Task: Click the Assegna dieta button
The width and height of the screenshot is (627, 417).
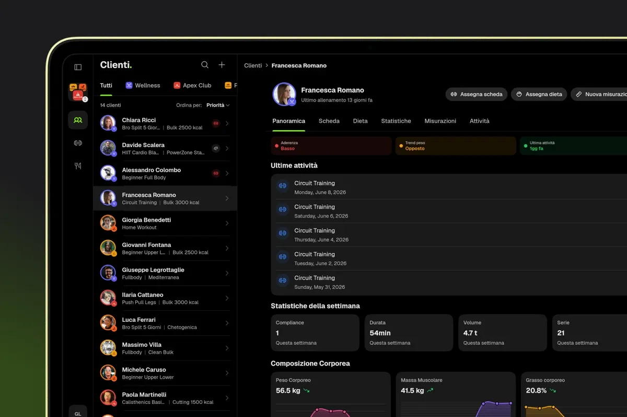Action: [539, 94]
